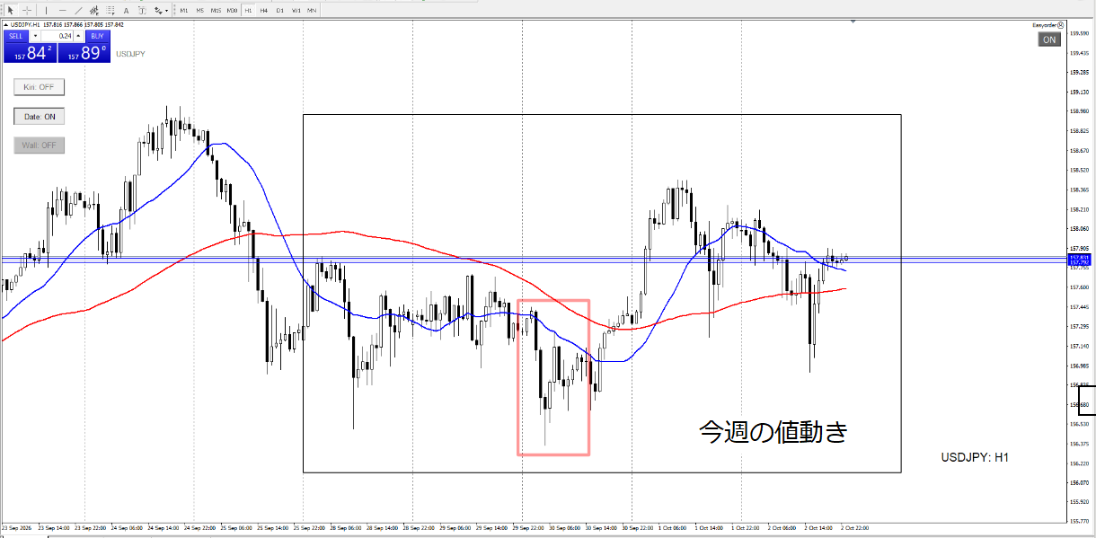Screen dimensions: 1096x538
Task: Pick the Fibonacci retracement tool
Action: (110, 11)
